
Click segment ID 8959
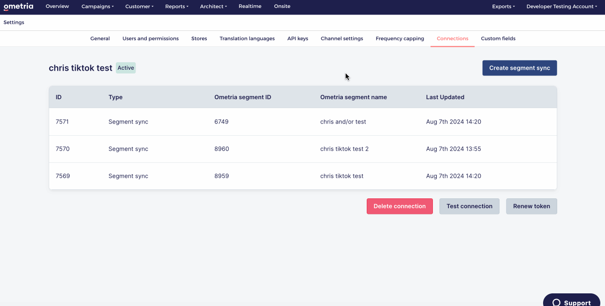[x=222, y=176]
